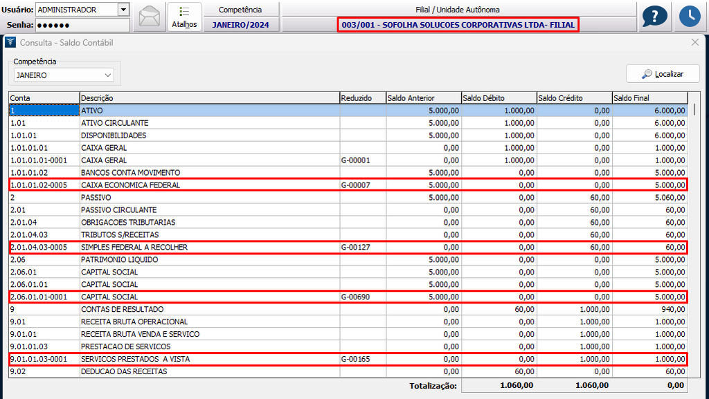709x399 pixels.
Task: Click the envelope messages icon
Action: pyautogui.click(x=149, y=17)
